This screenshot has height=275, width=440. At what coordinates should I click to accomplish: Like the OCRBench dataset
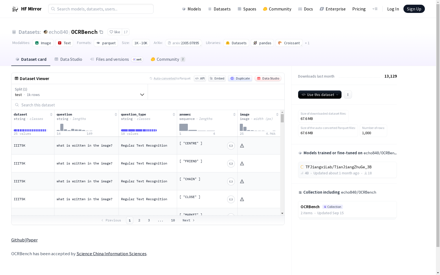115,32
